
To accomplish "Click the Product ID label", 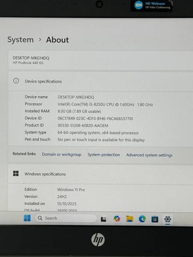I will tap(34, 125).
